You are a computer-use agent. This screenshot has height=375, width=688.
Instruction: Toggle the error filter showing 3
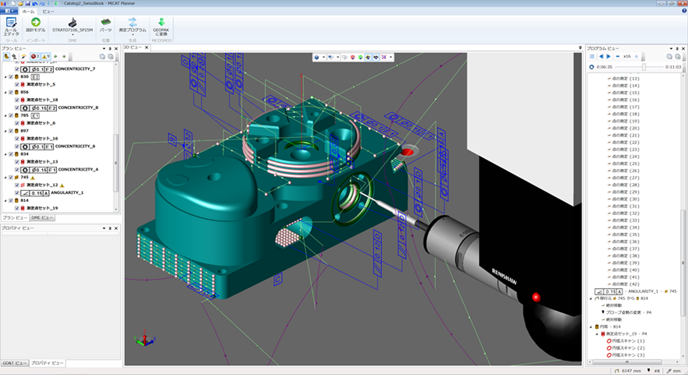(x=35, y=56)
